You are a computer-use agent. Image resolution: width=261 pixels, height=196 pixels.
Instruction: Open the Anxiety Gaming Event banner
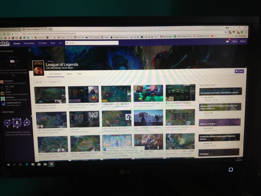220,107
